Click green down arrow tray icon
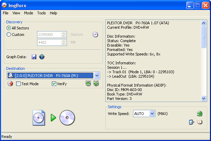Screen dimensions: 211x141 click(96, 84)
